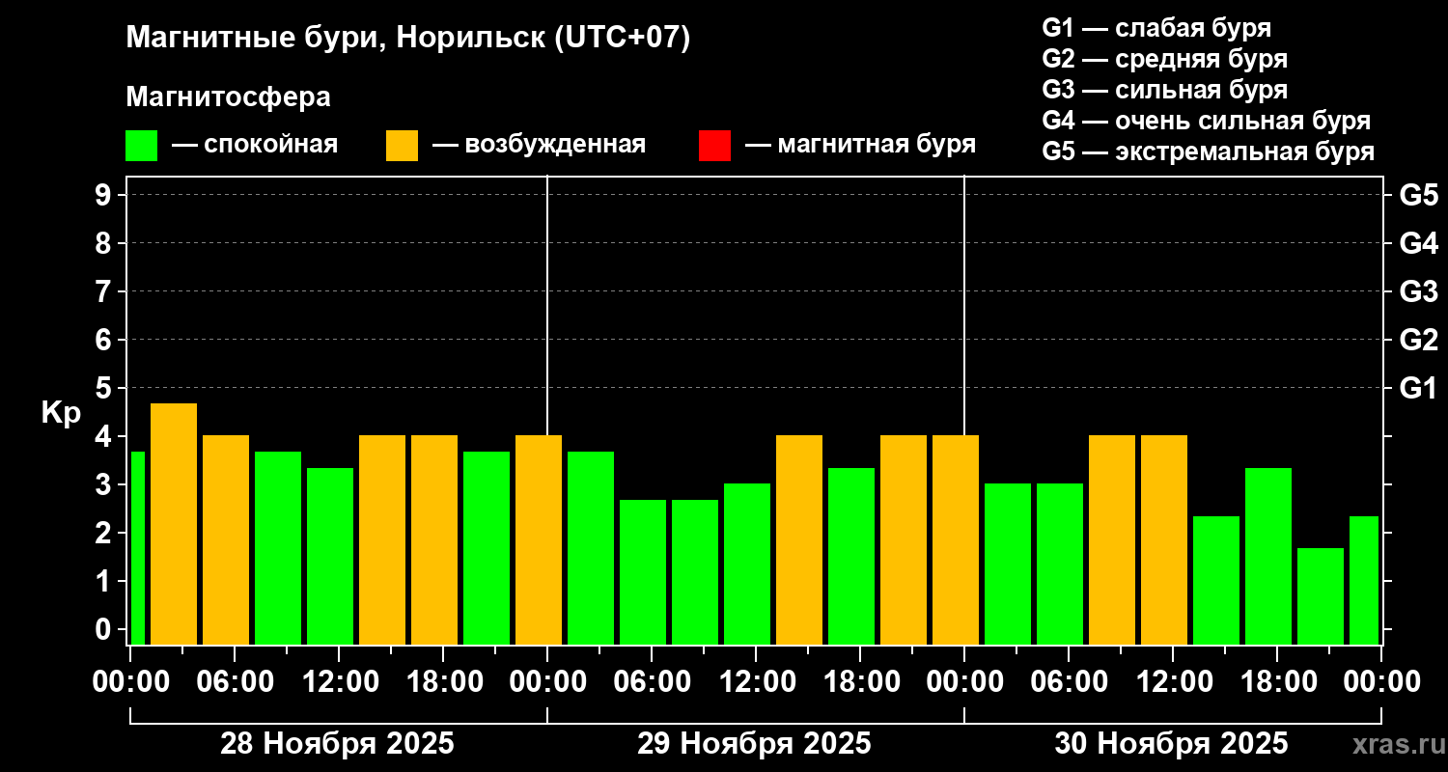The height and width of the screenshot is (772, 1448).
Task: Click the Магнитосфера heading
Action: tap(228, 97)
